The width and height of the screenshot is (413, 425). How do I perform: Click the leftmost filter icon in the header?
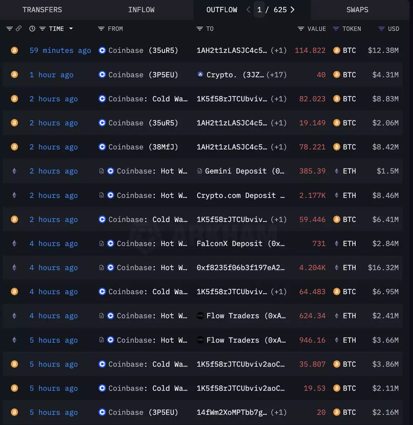tap(10, 29)
